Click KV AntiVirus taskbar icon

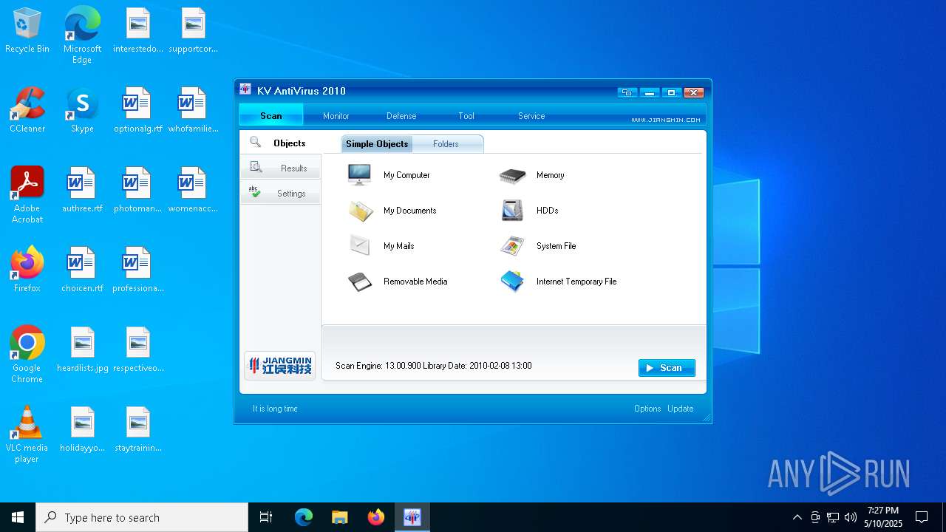pos(412,517)
